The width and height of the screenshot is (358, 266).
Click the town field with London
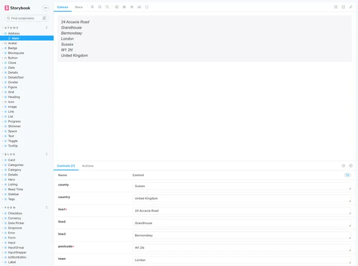click(x=241, y=260)
